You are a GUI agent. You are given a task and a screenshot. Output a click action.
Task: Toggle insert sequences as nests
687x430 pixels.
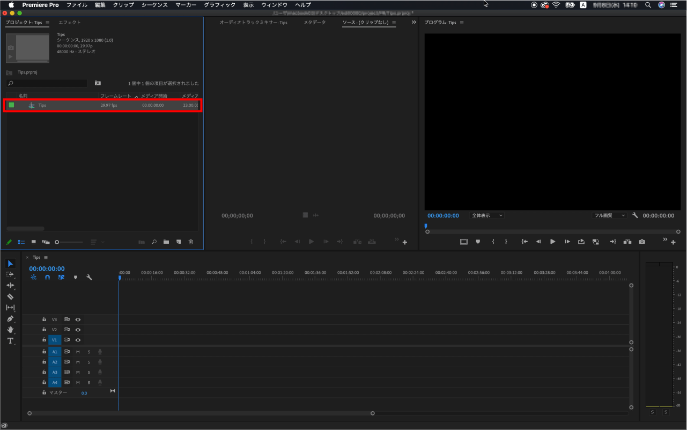(x=33, y=278)
